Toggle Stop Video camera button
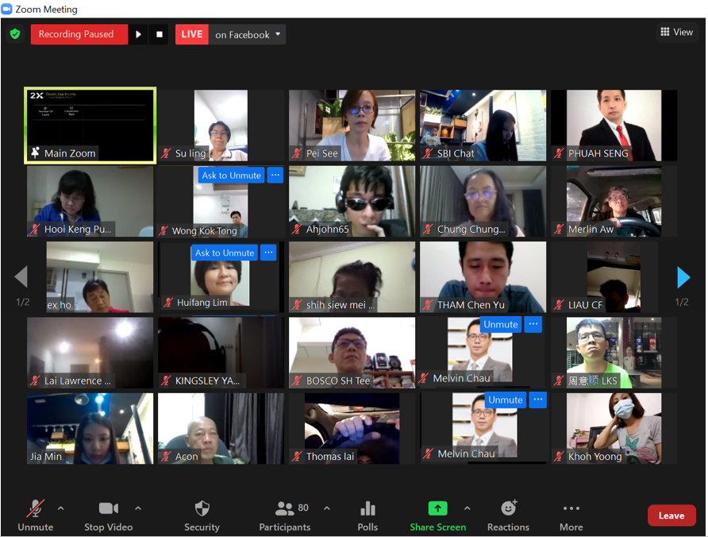This screenshot has width=708, height=537. [109, 516]
